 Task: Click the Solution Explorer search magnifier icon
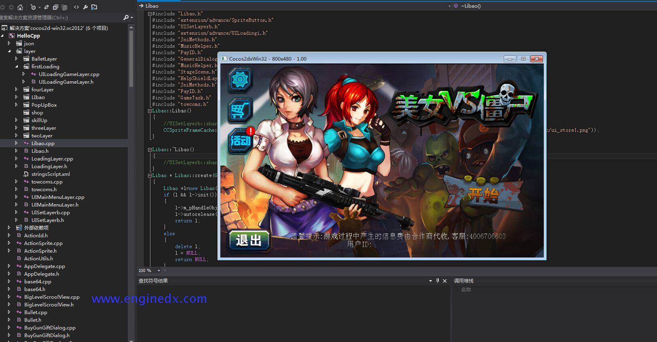126,17
